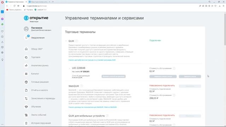226x127 pixels.
Task: Open Messenger from the Opera sidebar
Action: 2,19
